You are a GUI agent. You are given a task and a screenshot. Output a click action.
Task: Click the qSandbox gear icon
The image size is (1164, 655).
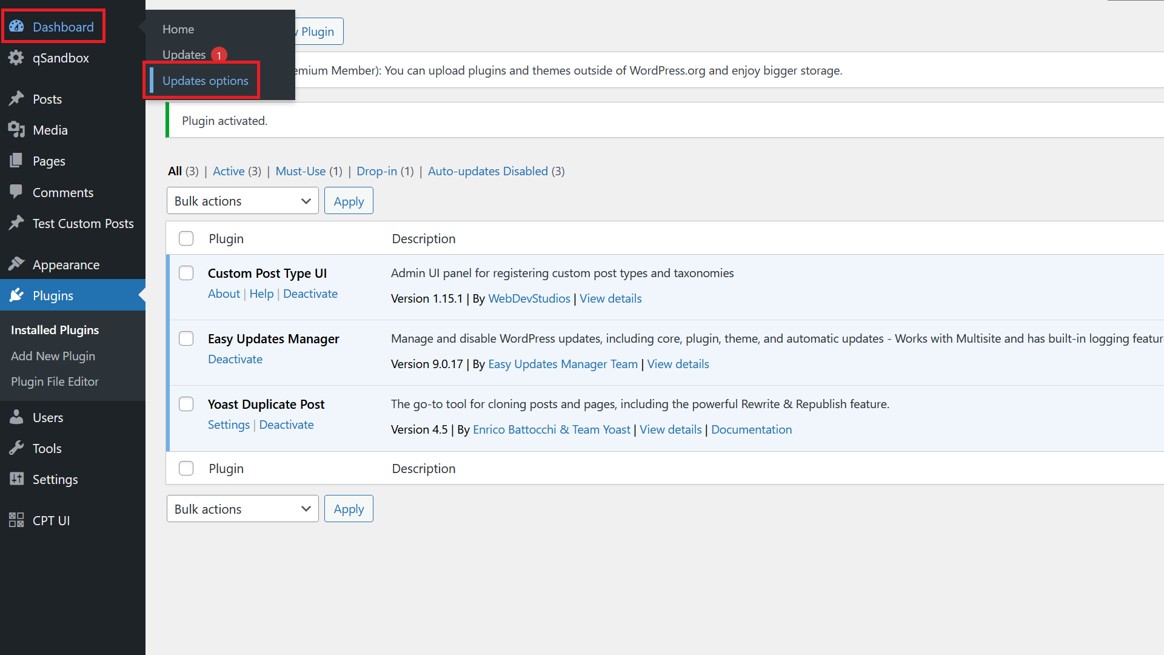(x=16, y=58)
